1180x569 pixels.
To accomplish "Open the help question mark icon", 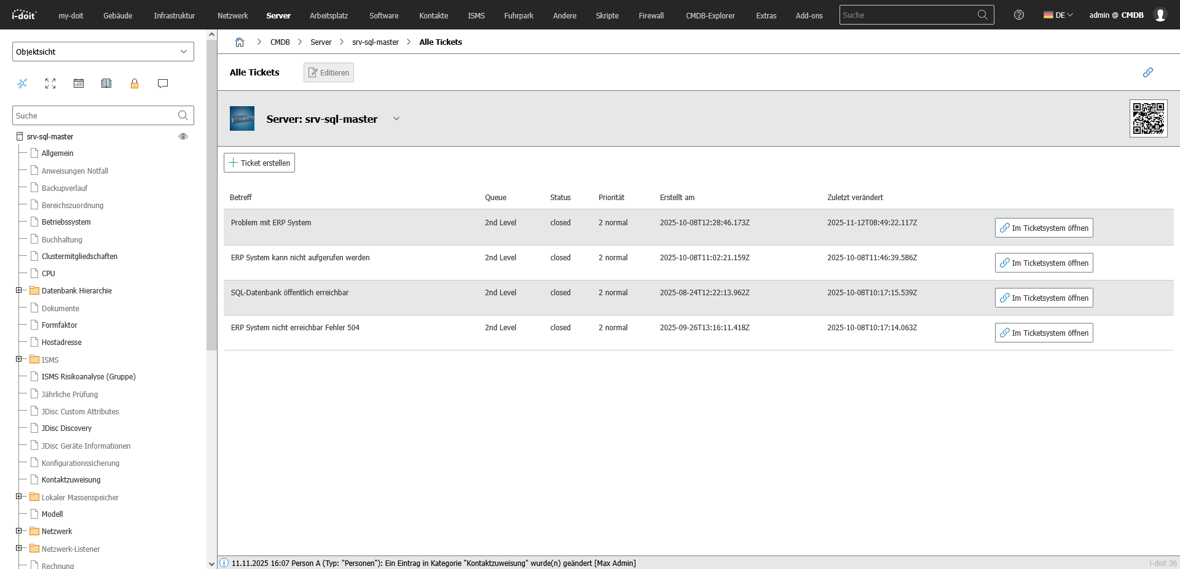I will (x=1018, y=15).
